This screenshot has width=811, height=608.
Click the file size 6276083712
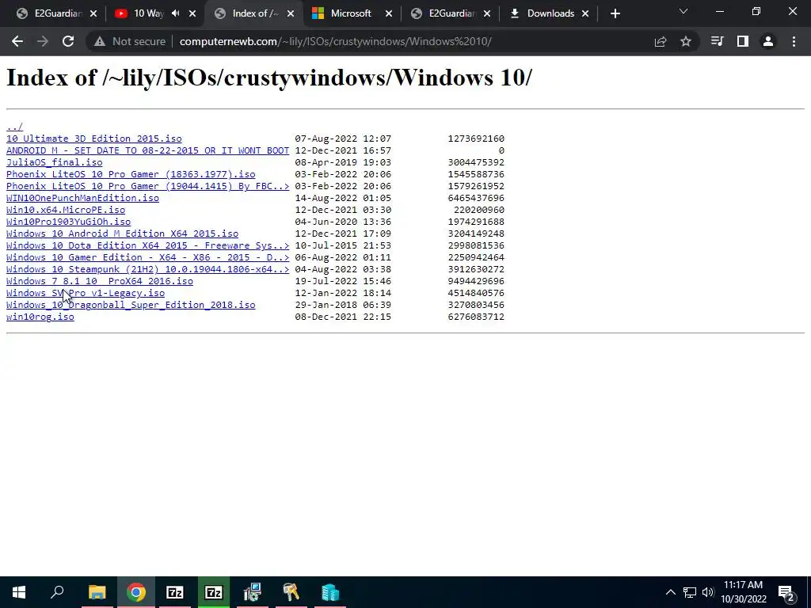click(476, 317)
